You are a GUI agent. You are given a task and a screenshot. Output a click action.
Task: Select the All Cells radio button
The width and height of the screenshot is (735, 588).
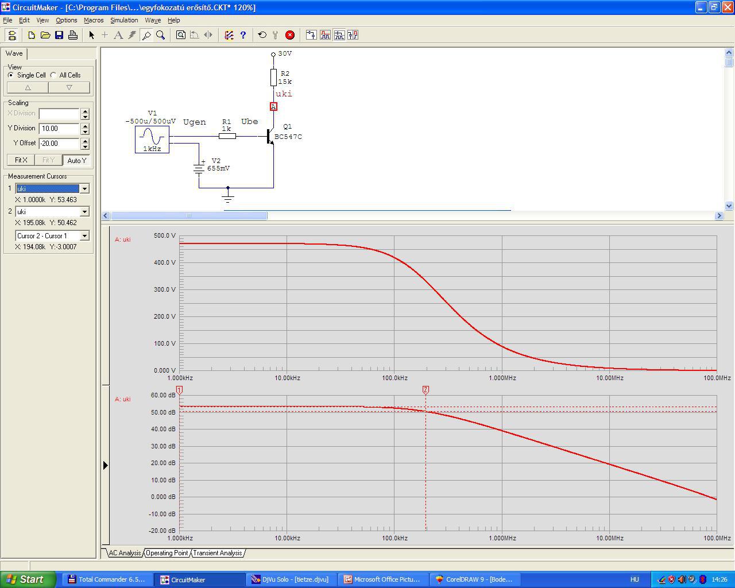pyautogui.click(x=53, y=75)
